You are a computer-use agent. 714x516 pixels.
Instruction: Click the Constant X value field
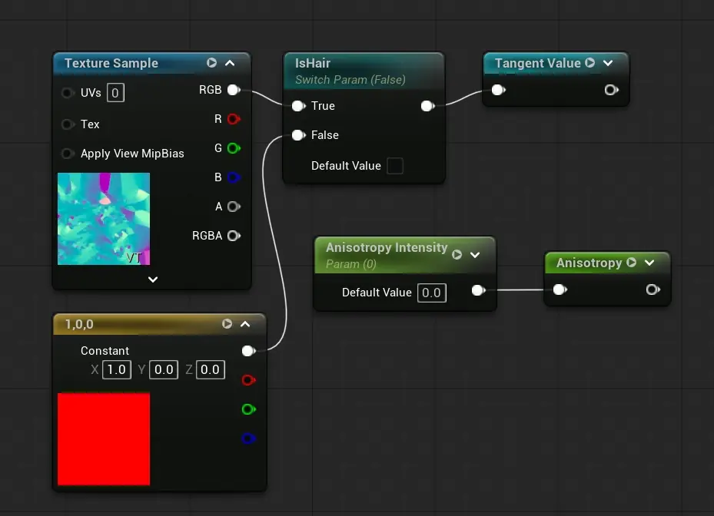(117, 369)
